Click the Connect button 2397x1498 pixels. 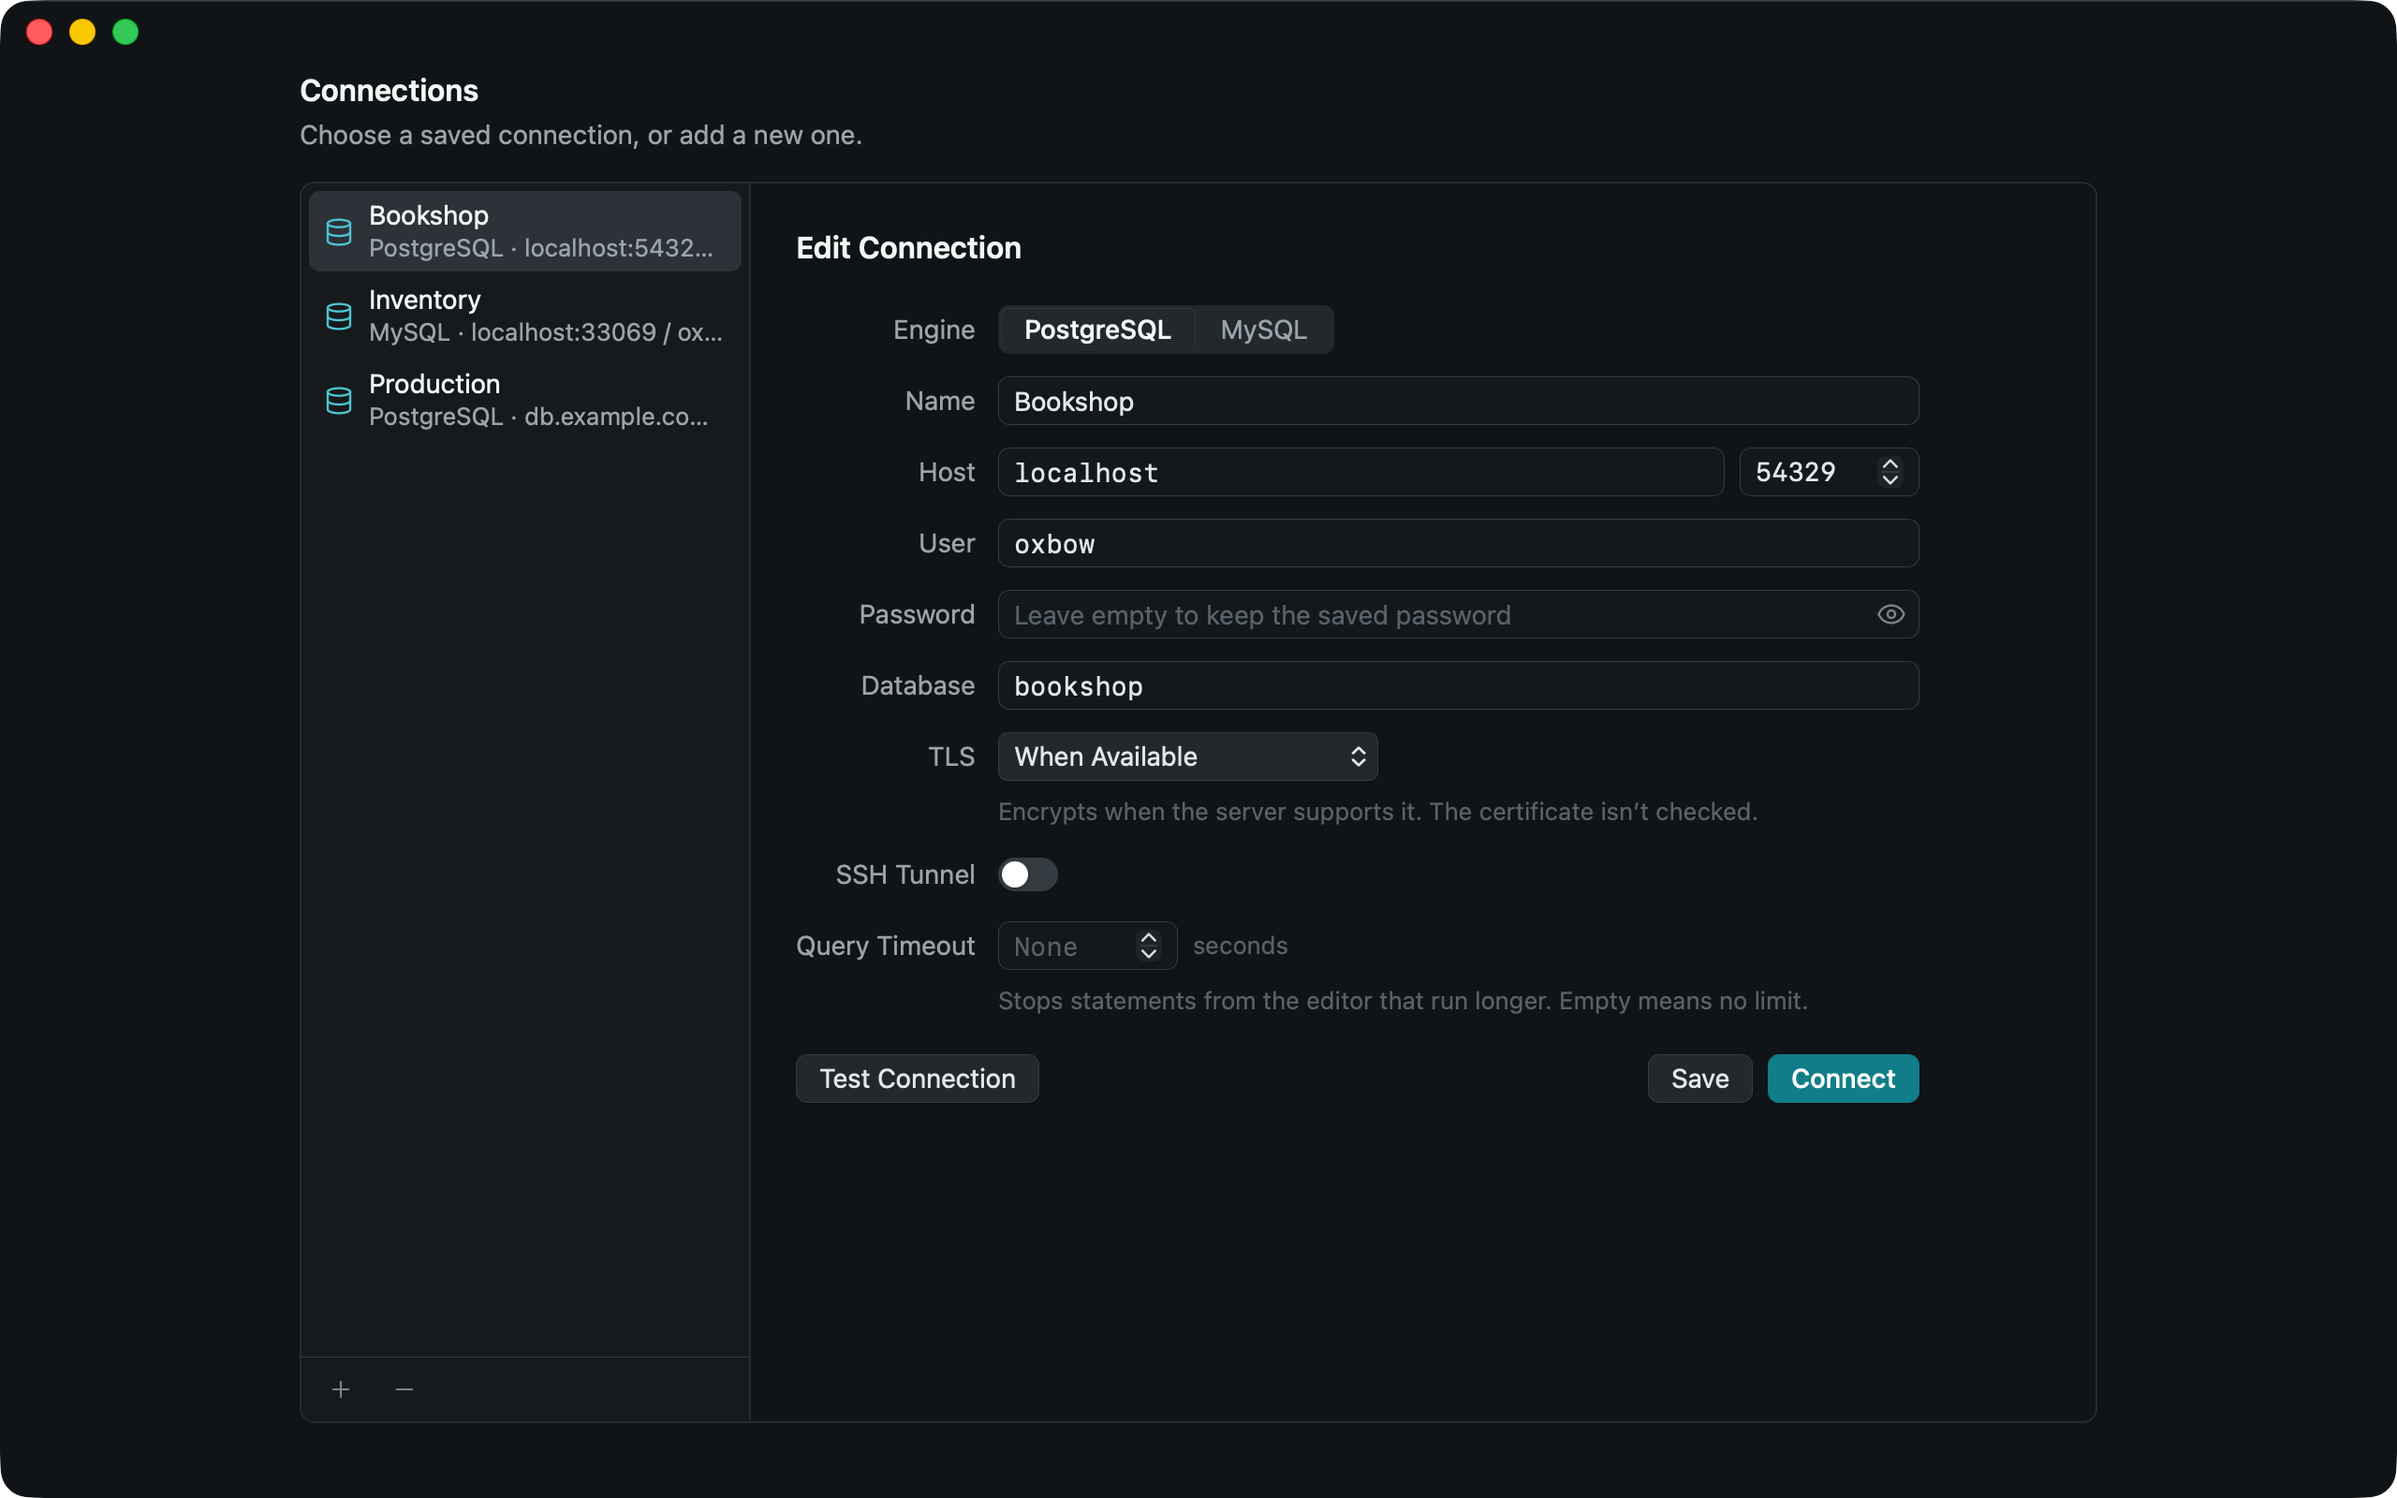[x=1843, y=1078]
